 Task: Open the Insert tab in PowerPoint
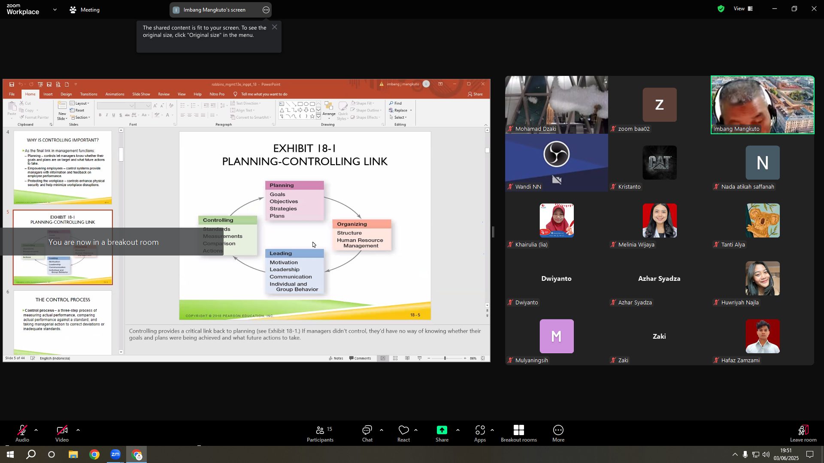[x=48, y=94]
